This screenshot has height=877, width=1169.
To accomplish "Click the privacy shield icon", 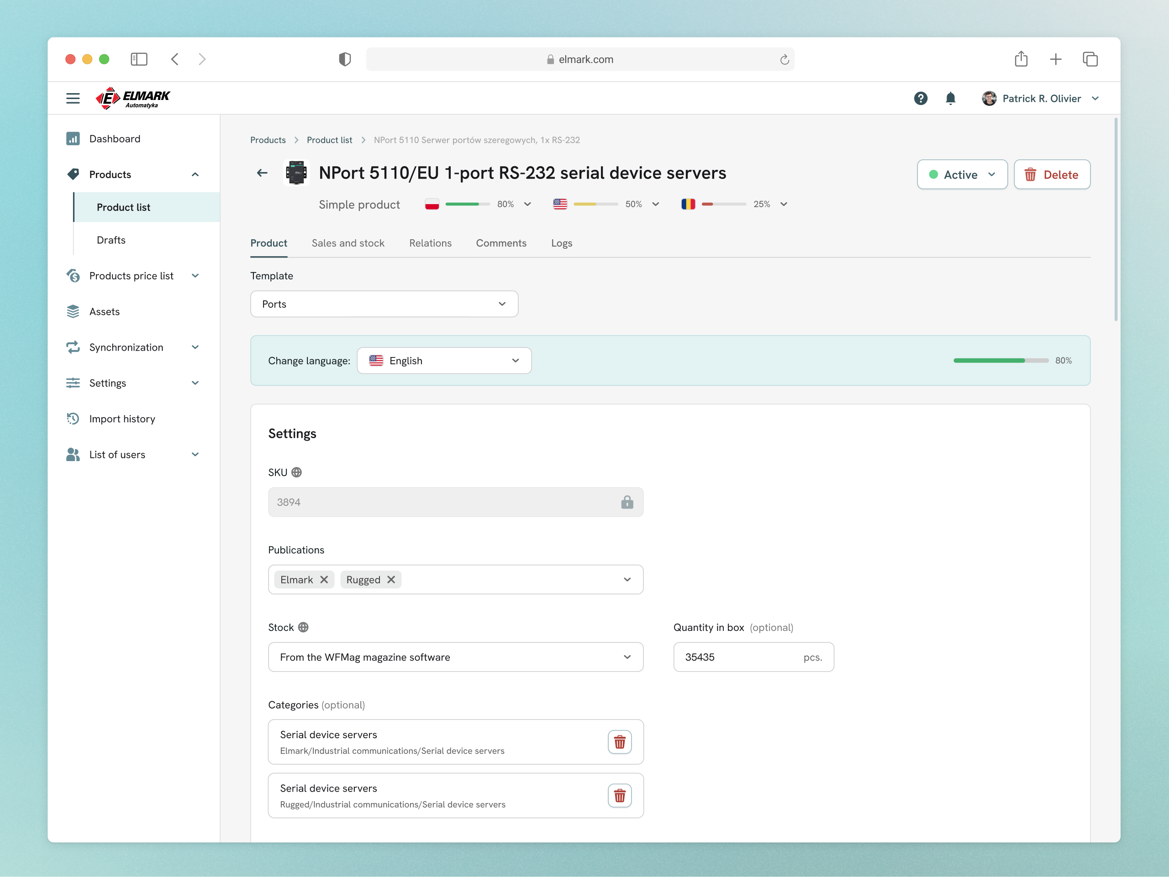I will point(345,59).
